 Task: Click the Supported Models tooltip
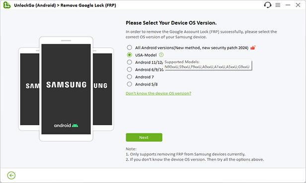coord(207,65)
